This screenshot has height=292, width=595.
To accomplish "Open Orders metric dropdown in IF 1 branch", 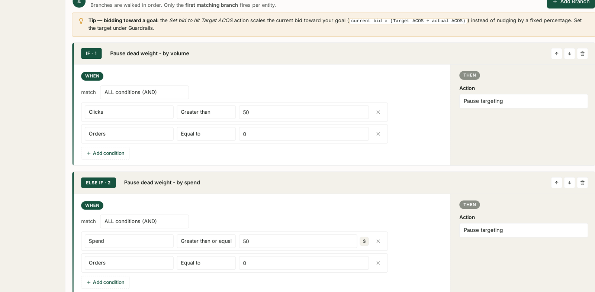I will [x=129, y=134].
